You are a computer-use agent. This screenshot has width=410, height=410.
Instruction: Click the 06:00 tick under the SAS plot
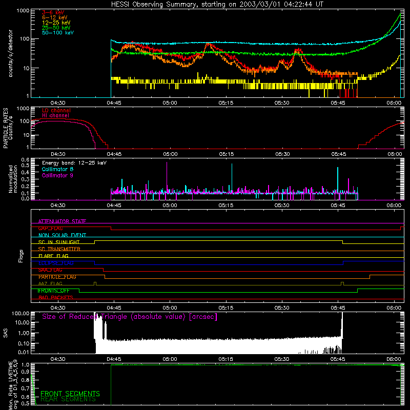(x=394, y=359)
